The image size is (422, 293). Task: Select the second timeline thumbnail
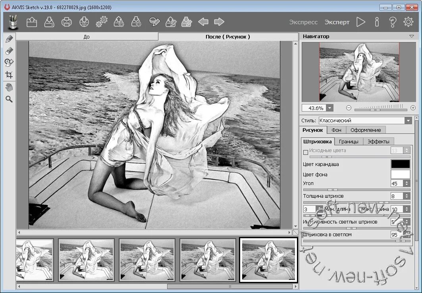(87, 260)
